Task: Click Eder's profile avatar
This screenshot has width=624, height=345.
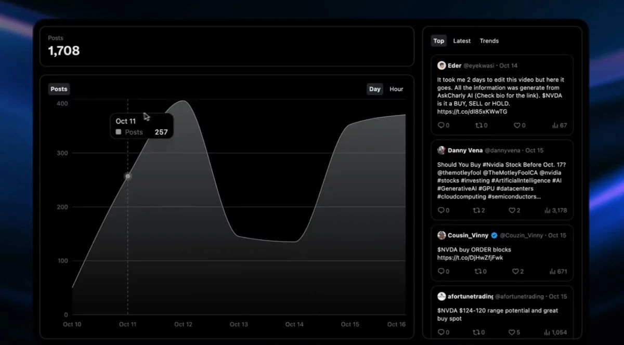Action: [441, 65]
